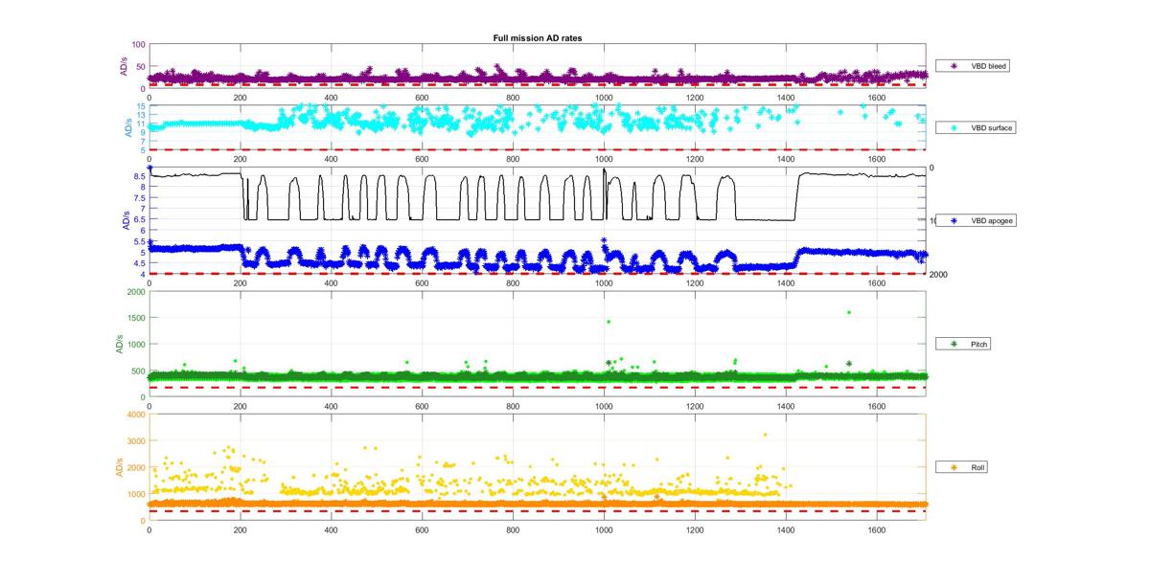Click the 15 tick on the VBD surface y-axis
The height and width of the screenshot is (585, 1150).
(x=141, y=106)
